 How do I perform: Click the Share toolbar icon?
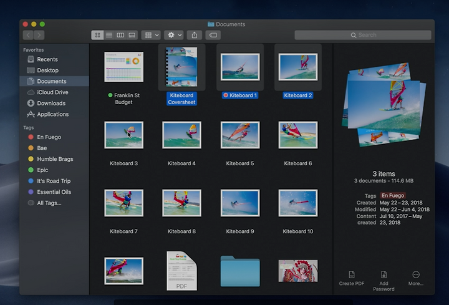pos(195,35)
